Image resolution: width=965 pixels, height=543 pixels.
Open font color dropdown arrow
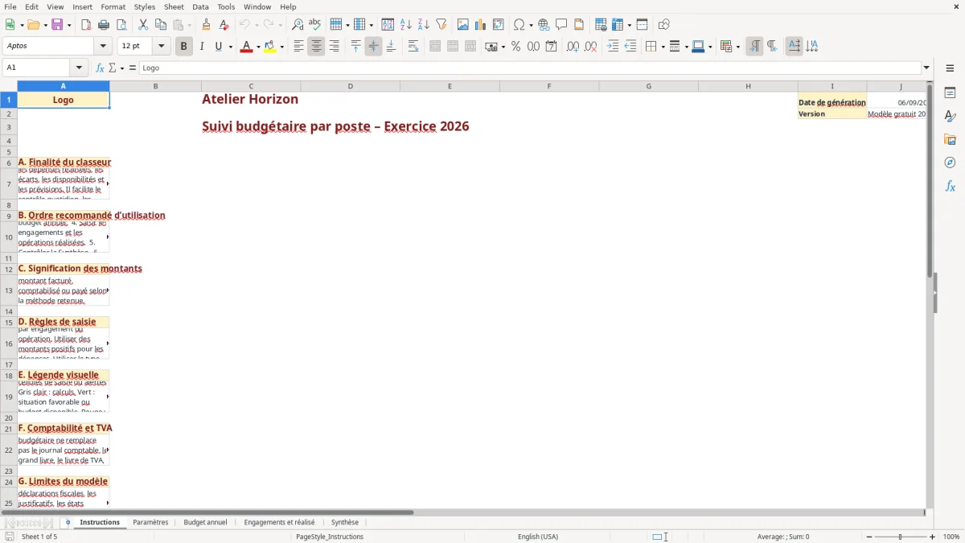point(257,47)
